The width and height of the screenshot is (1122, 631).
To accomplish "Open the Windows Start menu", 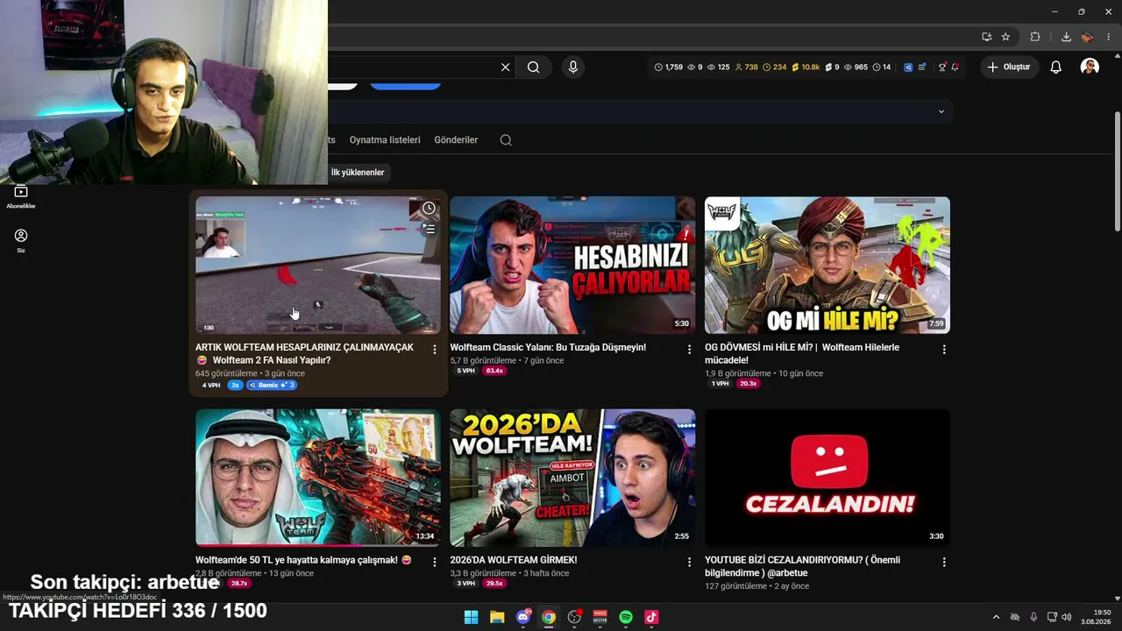I will [x=471, y=617].
